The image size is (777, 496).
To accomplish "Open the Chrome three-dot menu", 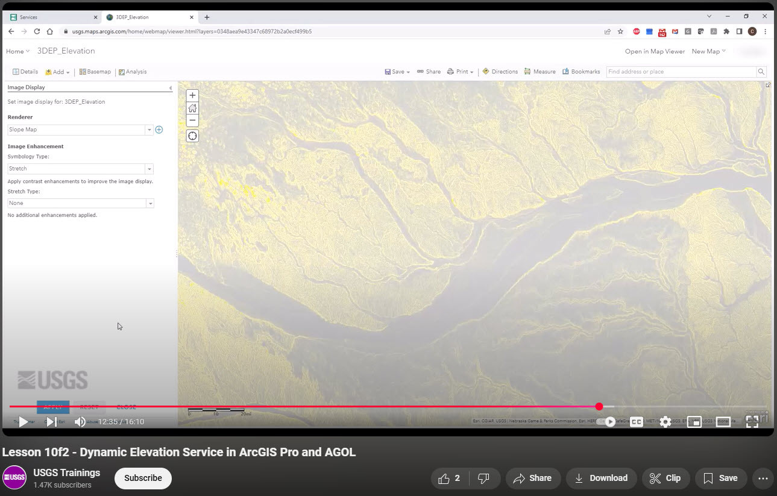I will (x=766, y=31).
